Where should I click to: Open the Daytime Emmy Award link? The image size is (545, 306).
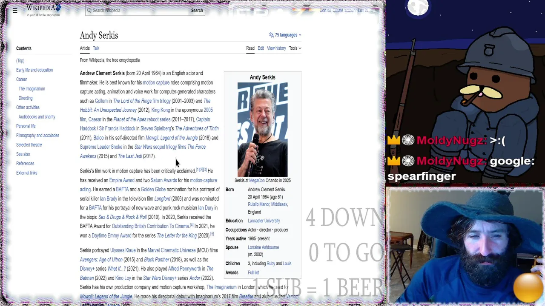[x=112, y=235]
